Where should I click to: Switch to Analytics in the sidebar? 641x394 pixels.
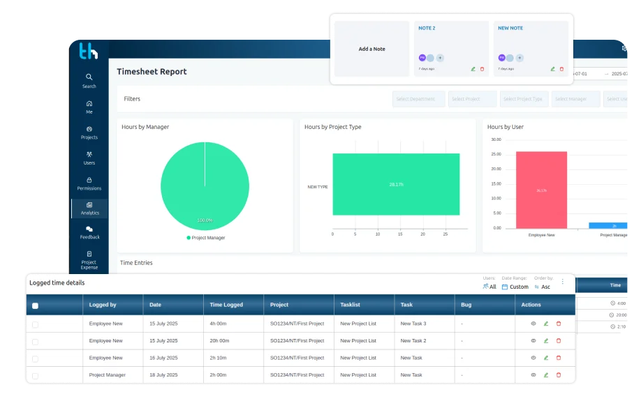pyautogui.click(x=89, y=209)
